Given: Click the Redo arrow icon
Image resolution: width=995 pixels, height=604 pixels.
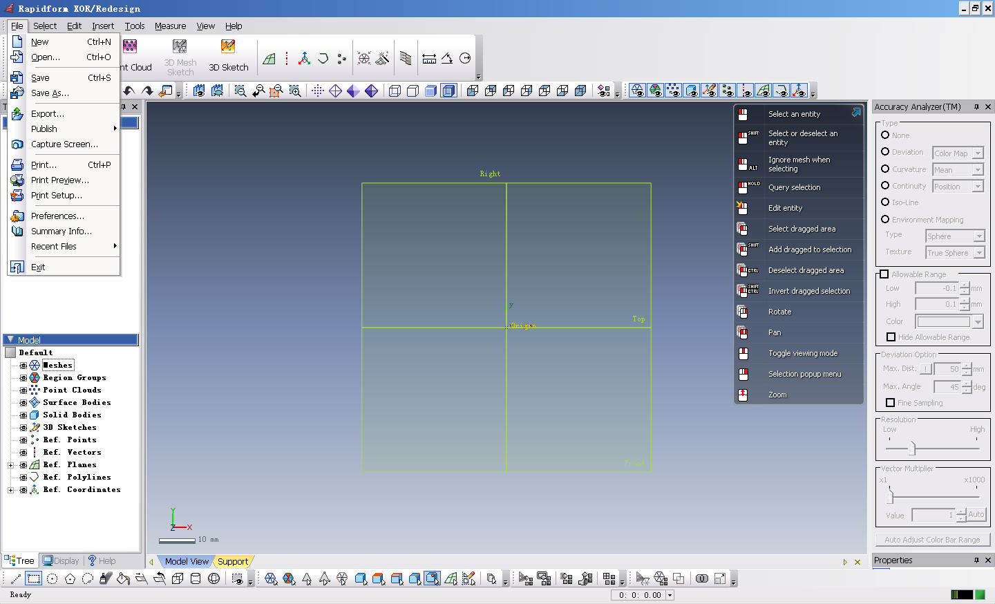Looking at the screenshot, I should point(147,91).
